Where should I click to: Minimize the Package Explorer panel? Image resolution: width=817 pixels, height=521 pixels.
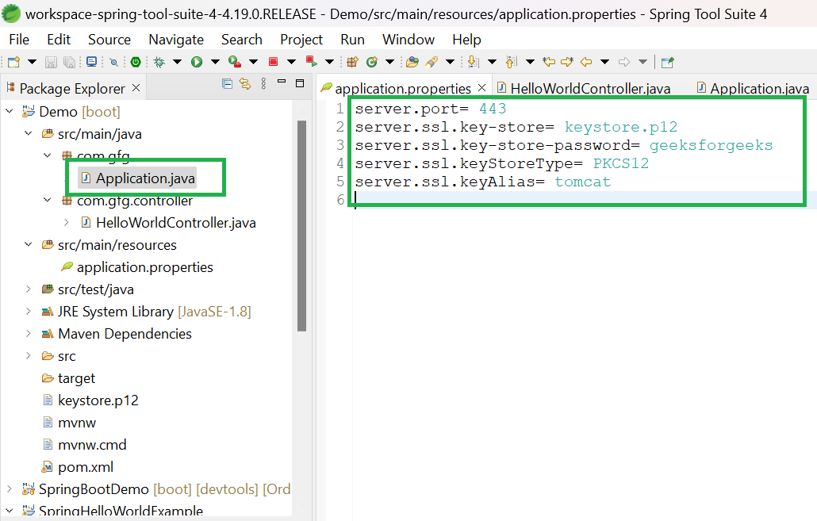282,81
